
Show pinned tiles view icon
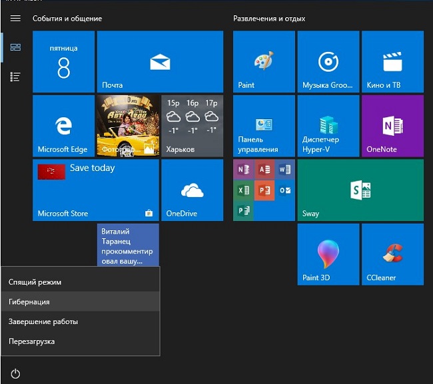click(15, 47)
